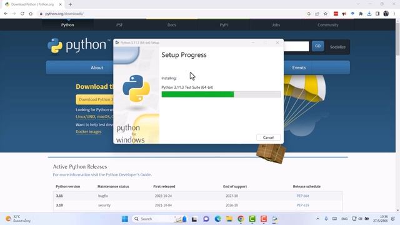Show hidden system tray icons
The height and width of the screenshot is (225, 400).
point(318,219)
